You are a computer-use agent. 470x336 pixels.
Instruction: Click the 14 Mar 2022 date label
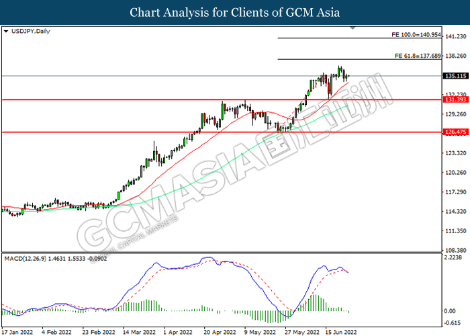point(140,332)
